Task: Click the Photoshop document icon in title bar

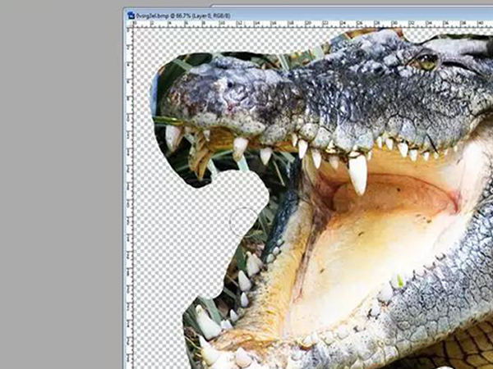Action: [x=131, y=14]
